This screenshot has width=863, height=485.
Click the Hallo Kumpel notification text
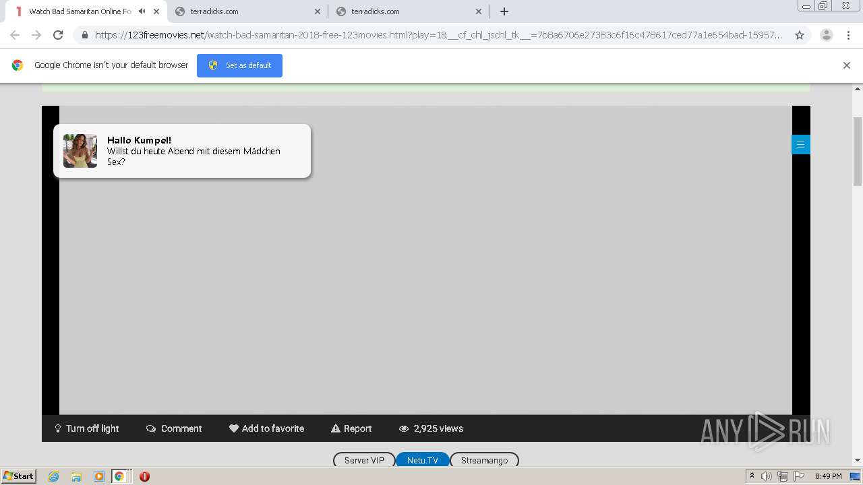pos(194,151)
